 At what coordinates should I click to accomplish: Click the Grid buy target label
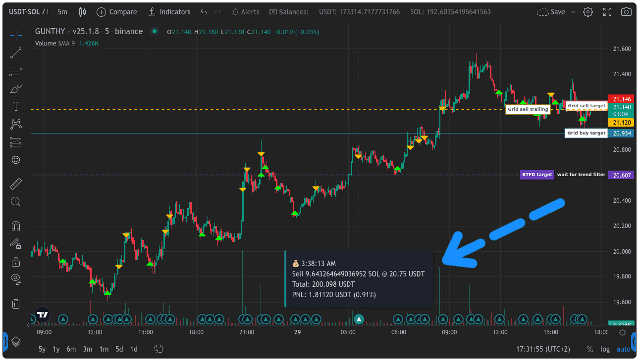tap(586, 133)
